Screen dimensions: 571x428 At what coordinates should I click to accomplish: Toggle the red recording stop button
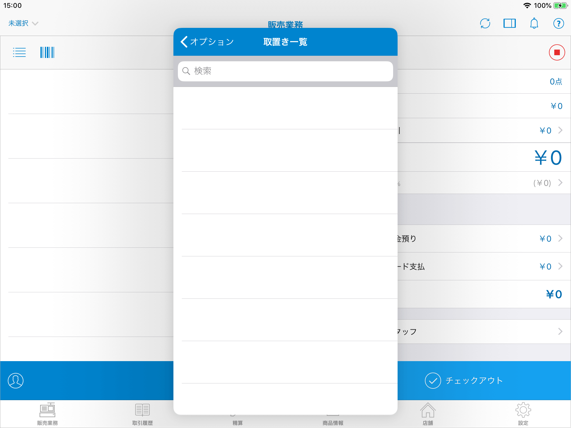click(557, 52)
